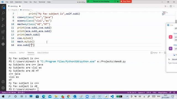
Task: Click VS Code icon in taskbar
Action: click(x=112, y=97)
